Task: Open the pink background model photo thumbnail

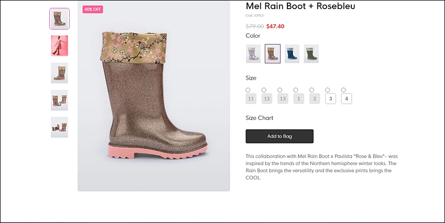Action: [59, 46]
